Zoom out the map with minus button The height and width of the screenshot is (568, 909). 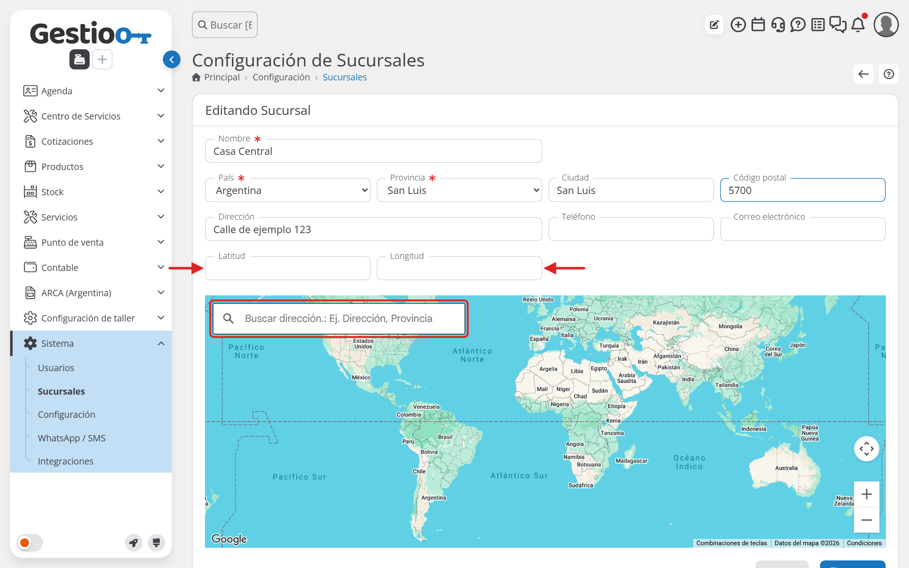click(866, 520)
